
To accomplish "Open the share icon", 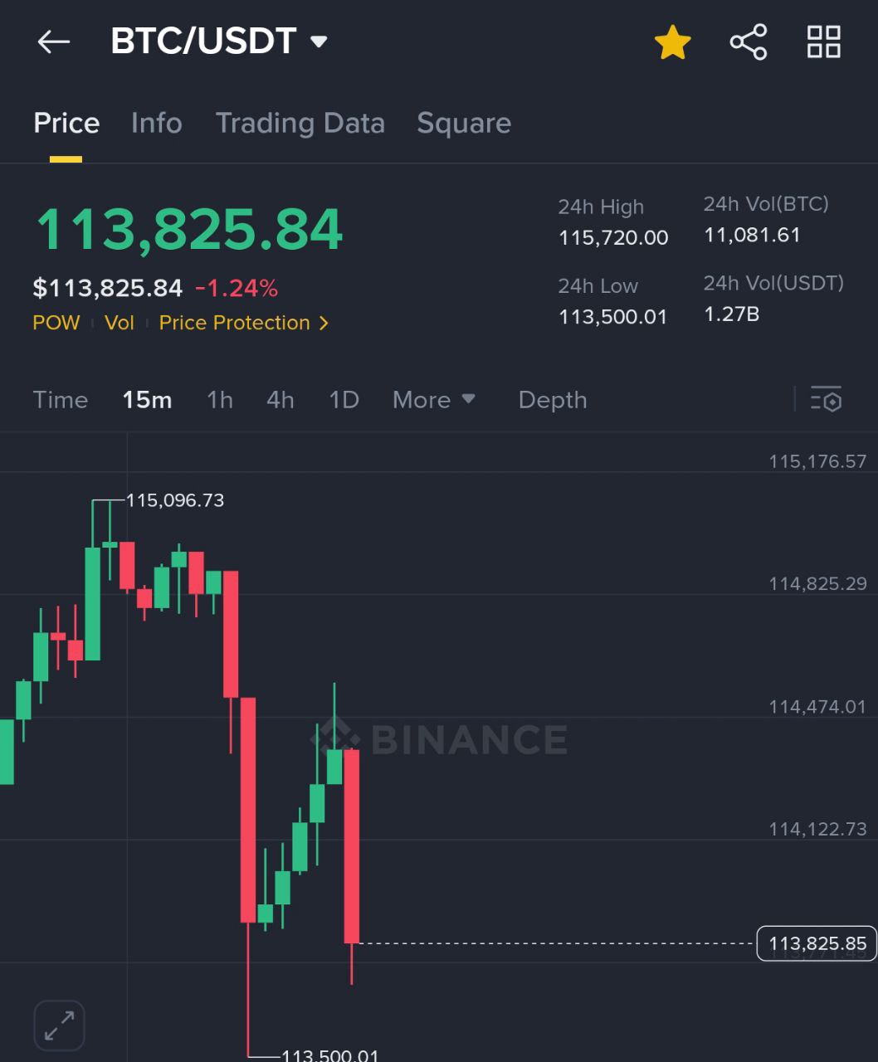I will coord(748,41).
